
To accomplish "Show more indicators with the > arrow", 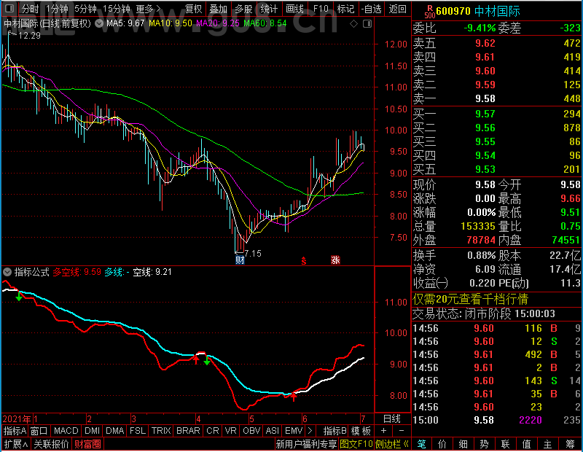I will 310,431.
